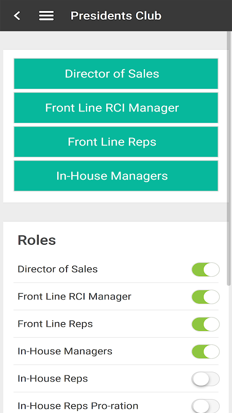Viewport: 232px width, 413px height.
Task: Disable the Front Line Reps toggle
Action: click(205, 324)
